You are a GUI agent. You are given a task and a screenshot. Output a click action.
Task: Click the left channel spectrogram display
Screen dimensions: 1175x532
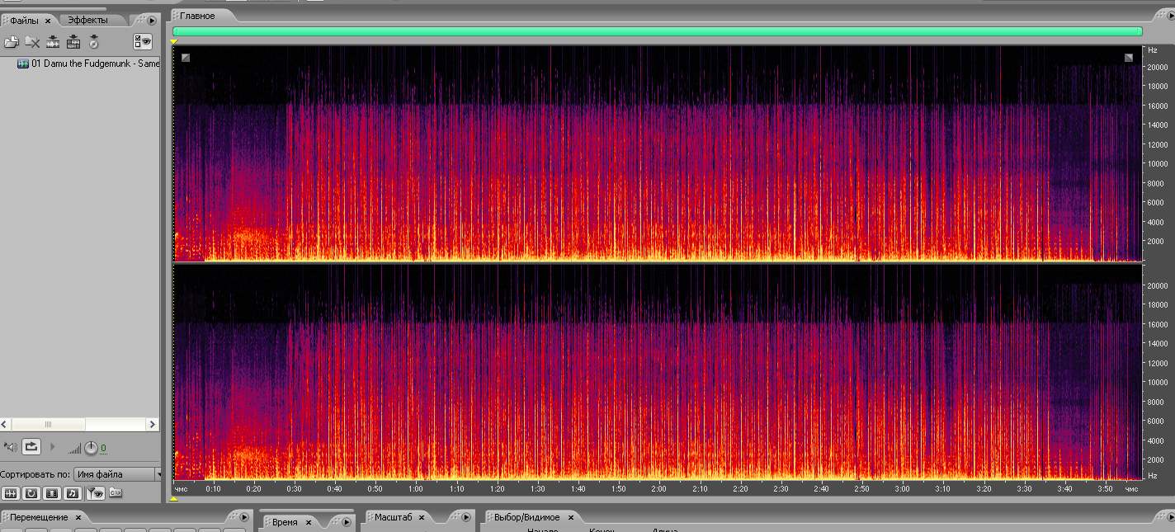(658, 153)
